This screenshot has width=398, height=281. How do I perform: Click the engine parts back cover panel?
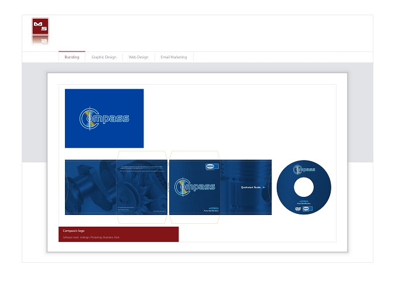(x=116, y=188)
